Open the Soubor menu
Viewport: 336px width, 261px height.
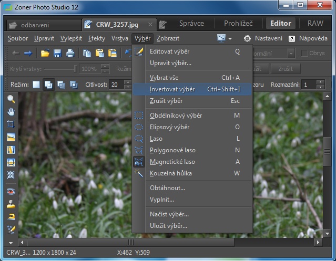point(18,38)
